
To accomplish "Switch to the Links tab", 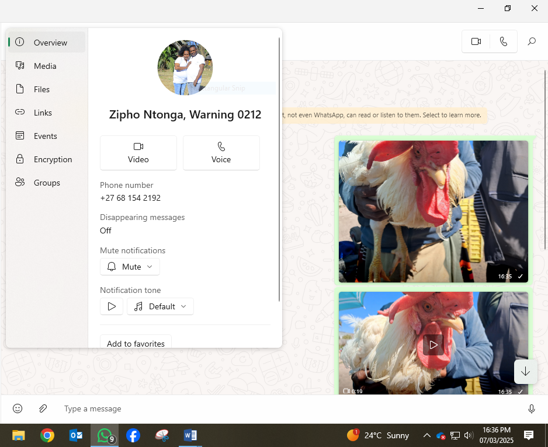I will 47,113.
